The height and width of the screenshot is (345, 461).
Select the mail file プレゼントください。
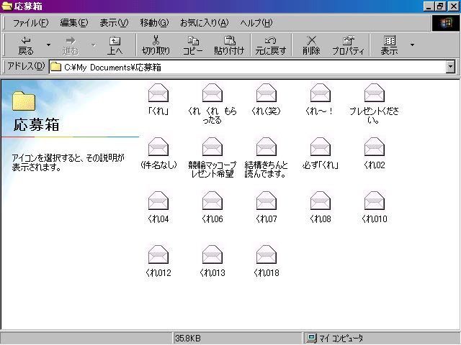point(374,93)
